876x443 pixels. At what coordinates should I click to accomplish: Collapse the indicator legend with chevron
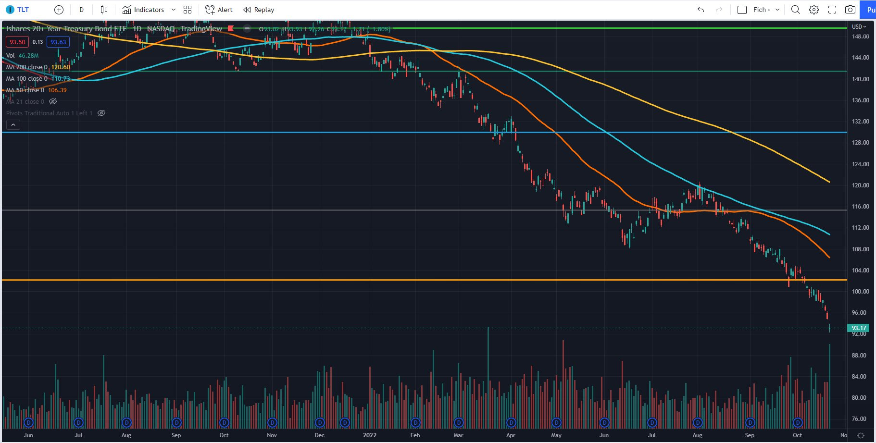pyautogui.click(x=13, y=125)
